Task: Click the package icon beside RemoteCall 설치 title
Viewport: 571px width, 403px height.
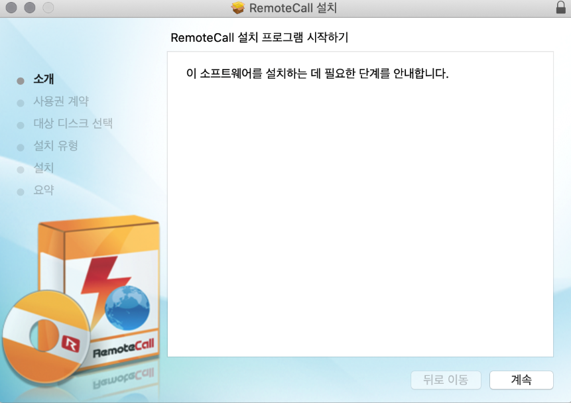Action: pyautogui.click(x=238, y=8)
